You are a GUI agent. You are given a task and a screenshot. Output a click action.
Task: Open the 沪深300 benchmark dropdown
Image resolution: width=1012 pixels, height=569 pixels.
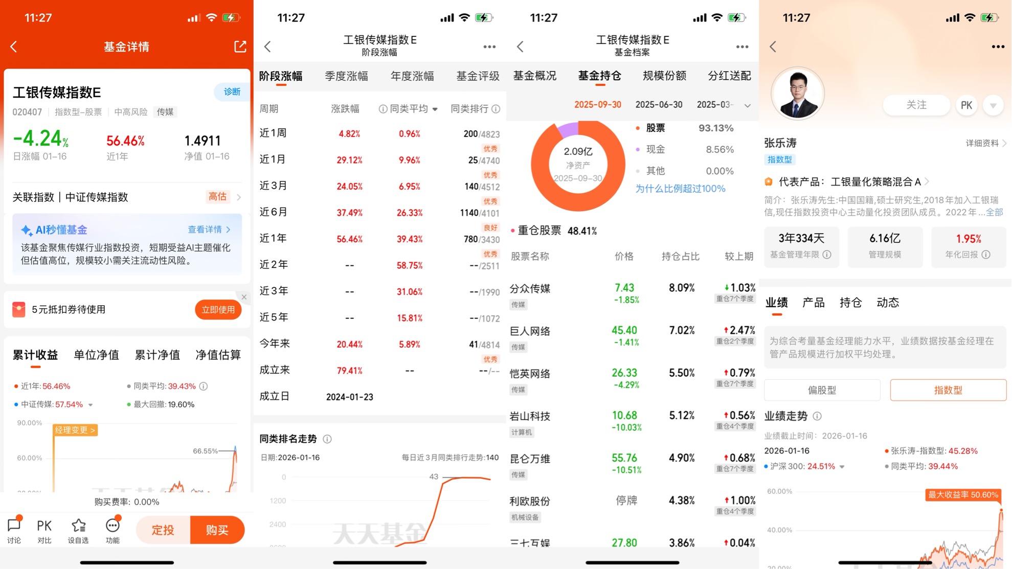click(842, 467)
